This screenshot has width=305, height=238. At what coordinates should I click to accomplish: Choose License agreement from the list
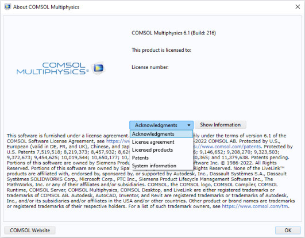161,142
